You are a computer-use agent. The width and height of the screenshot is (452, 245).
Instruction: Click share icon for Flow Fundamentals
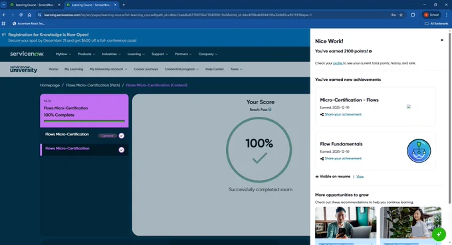tap(322, 159)
